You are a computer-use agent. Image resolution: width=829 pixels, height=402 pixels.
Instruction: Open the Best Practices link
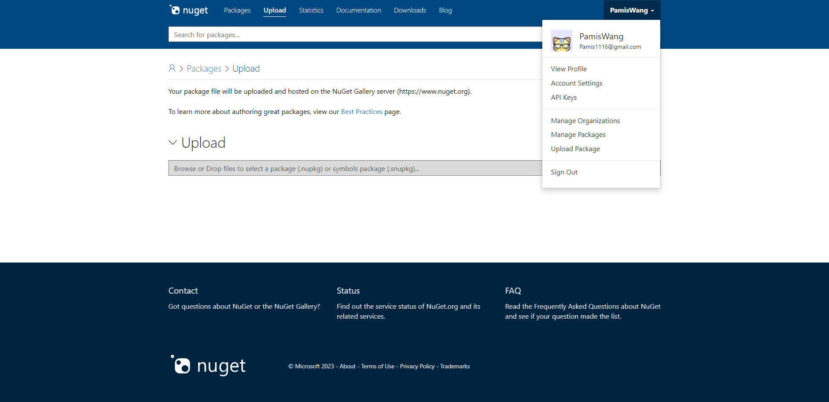point(361,111)
